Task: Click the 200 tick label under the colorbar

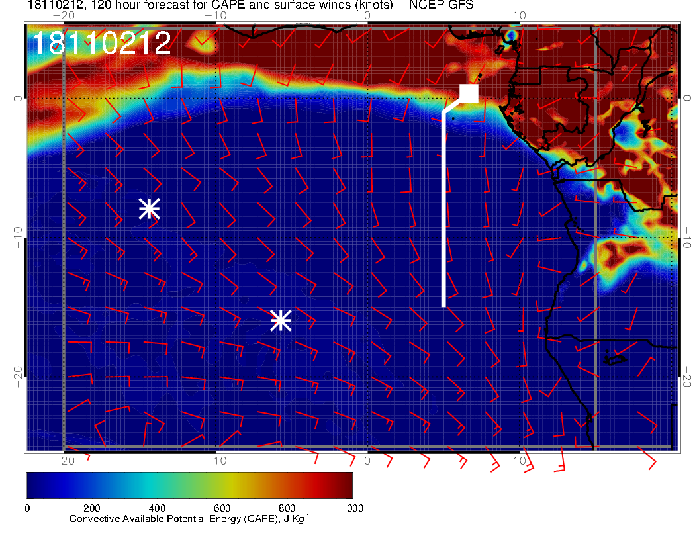Action: click(92, 508)
